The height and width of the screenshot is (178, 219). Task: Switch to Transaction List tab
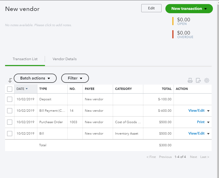click(25, 59)
